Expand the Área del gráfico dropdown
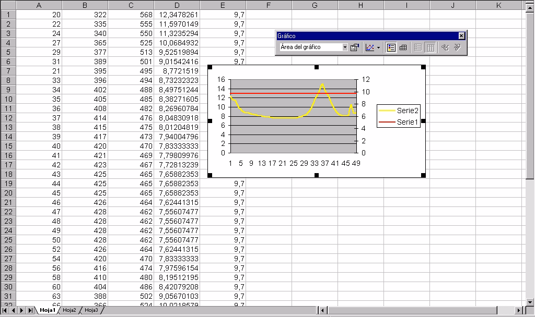Viewport: 535px width, 317px height. tap(345, 47)
